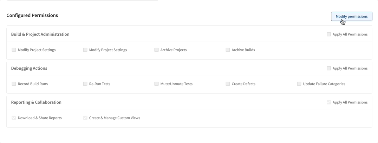Click the Debugging Actions section title
The image size is (378, 143).
[x=29, y=68]
